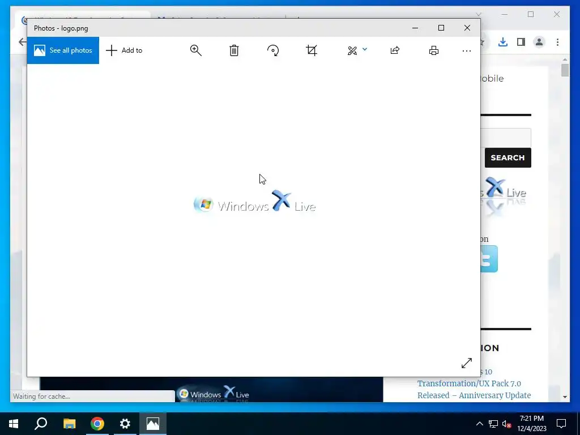Click the muted volume tray icon
580x435 pixels.
click(506, 424)
